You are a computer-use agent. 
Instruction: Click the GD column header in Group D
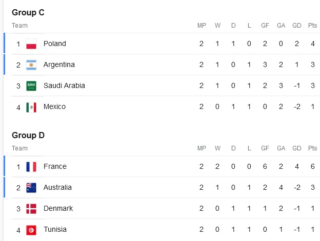[296, 148]
